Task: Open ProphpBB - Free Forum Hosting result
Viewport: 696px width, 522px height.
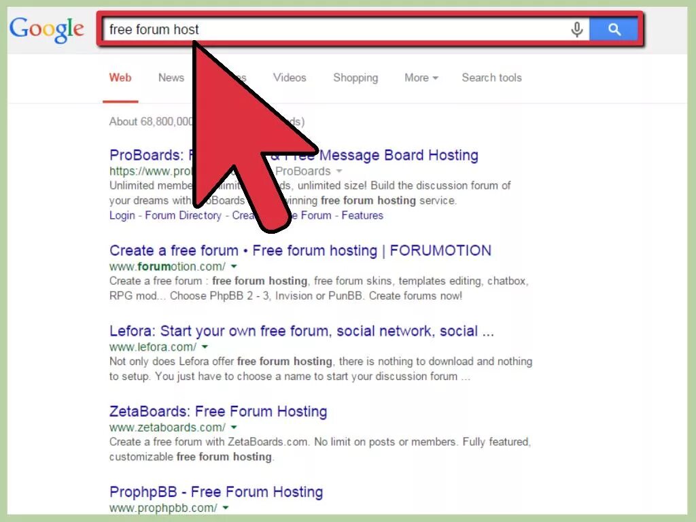Action: click(x=216, y=492)
